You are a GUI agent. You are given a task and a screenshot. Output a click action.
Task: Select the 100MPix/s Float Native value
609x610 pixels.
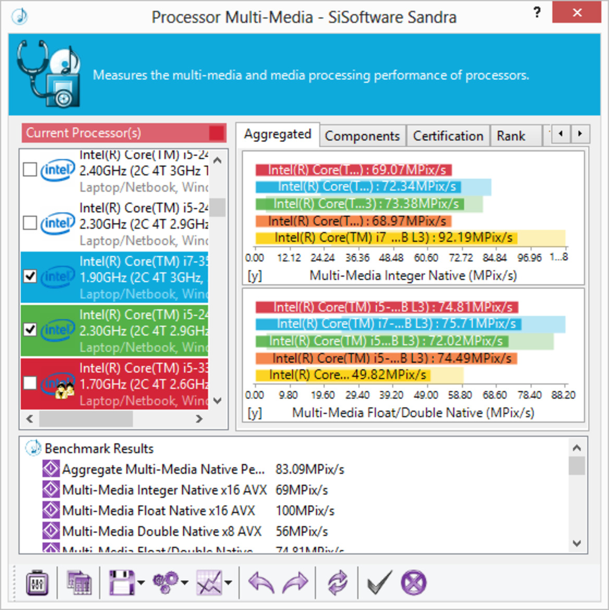pos(305,510)
